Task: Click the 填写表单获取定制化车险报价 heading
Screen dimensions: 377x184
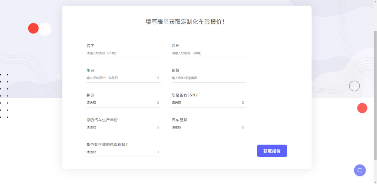Action: click(185, 22)
